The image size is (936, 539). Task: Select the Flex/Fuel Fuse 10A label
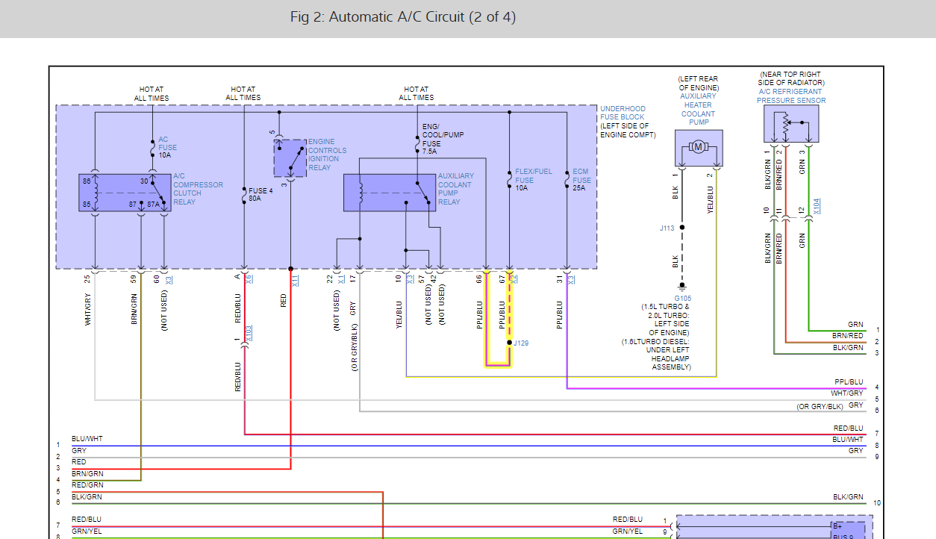click(533, 180)
